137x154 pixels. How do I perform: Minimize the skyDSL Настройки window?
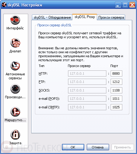tap(118, 5)
